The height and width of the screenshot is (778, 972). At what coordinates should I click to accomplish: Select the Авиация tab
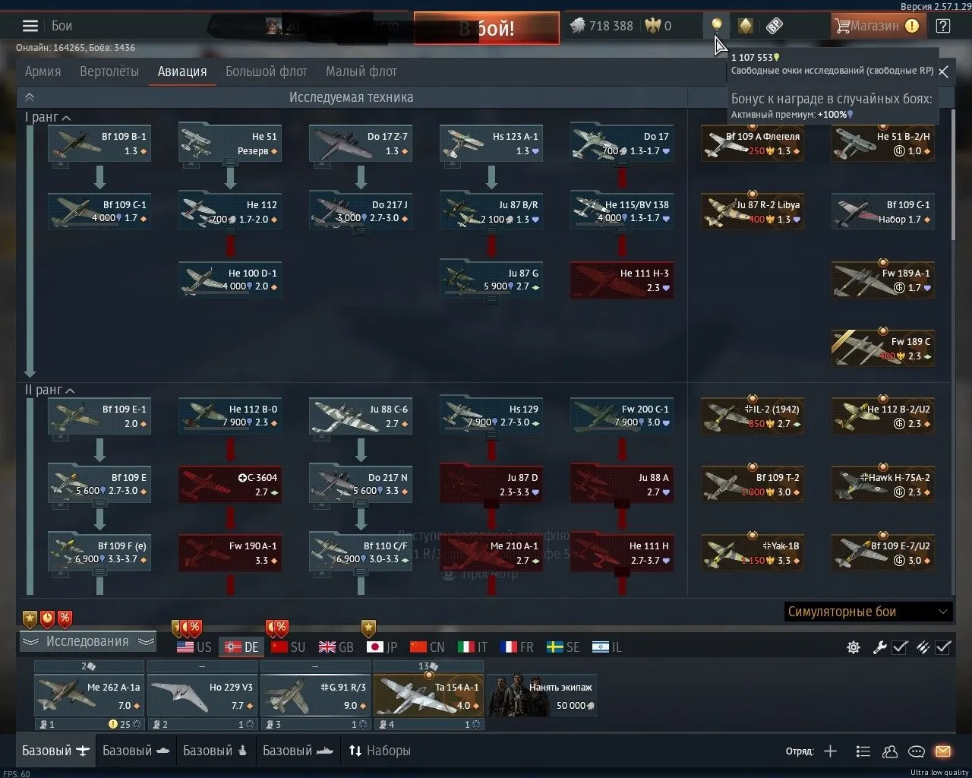click(182, 71)
